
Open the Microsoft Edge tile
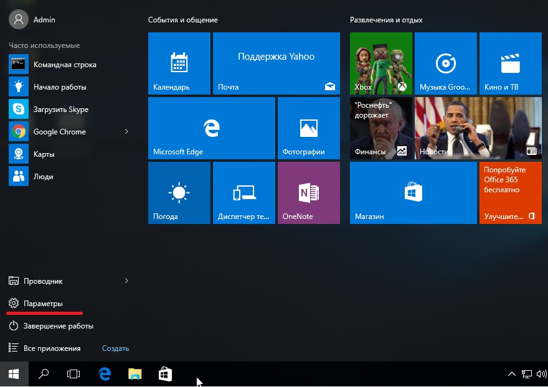212,128
